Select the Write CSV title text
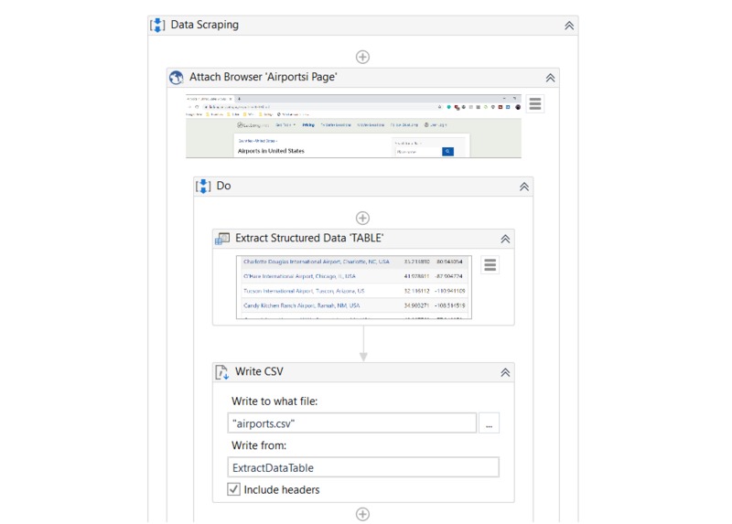The width and height of the screenshot is (732, 524). pyautogui.click(x=259, y=371)
